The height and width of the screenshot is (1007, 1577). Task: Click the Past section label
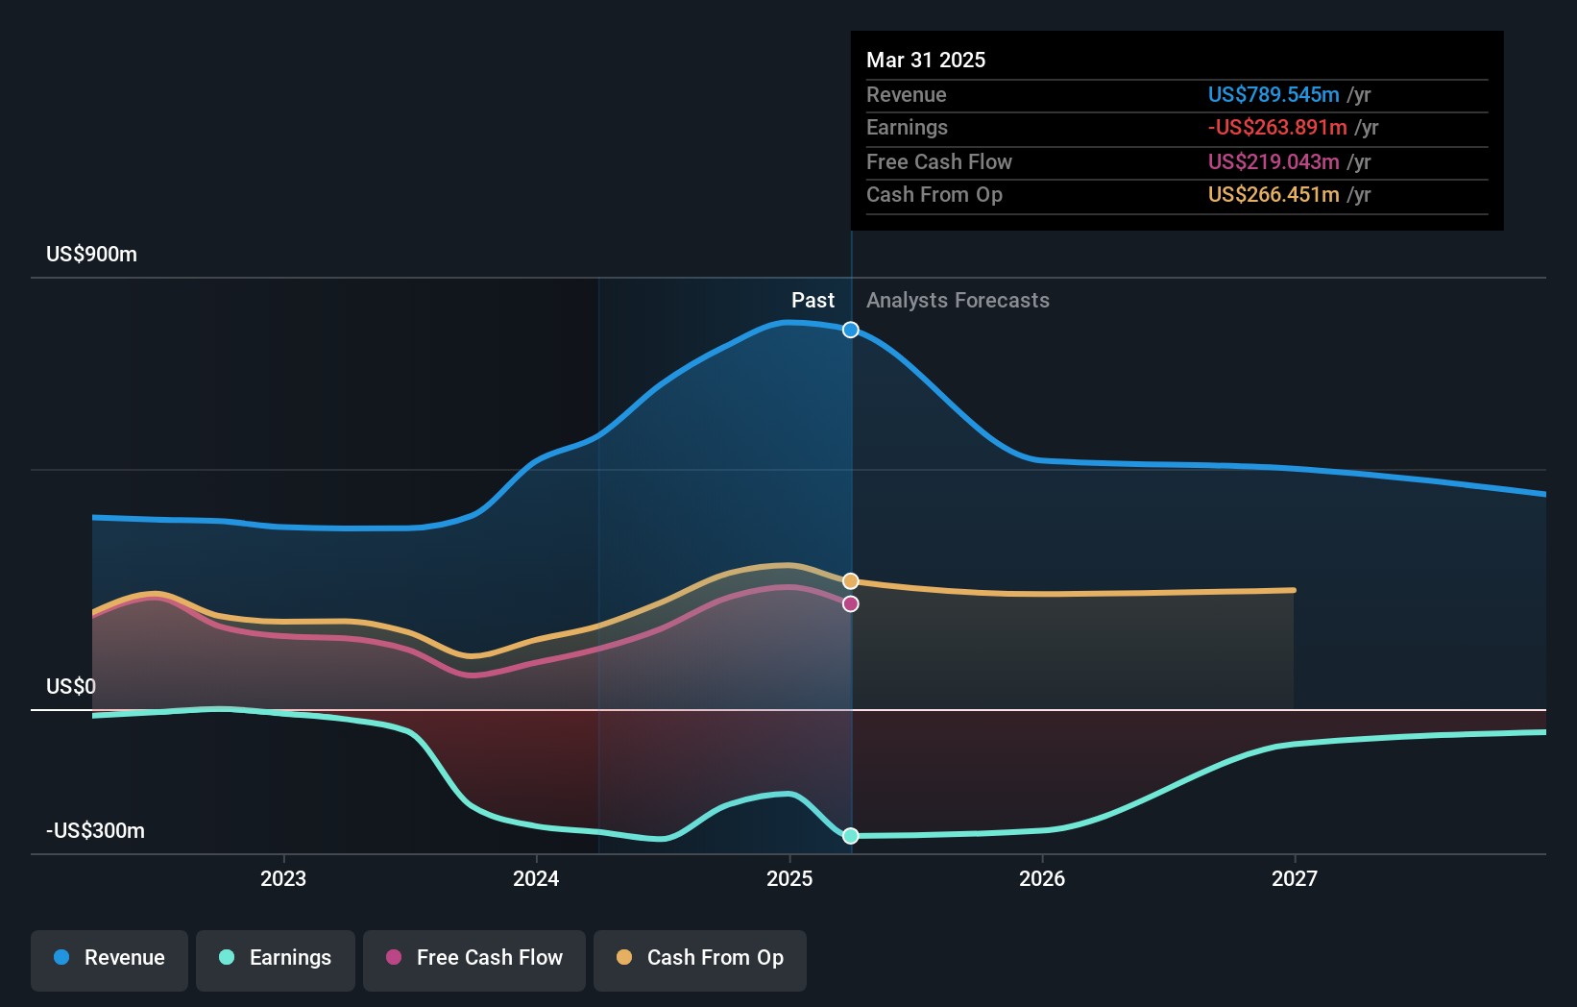tap(813, 301)
